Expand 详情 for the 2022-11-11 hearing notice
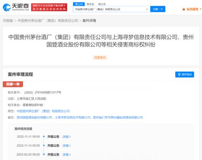This screenshot has width=202, height=160. (x=67, y=137)
